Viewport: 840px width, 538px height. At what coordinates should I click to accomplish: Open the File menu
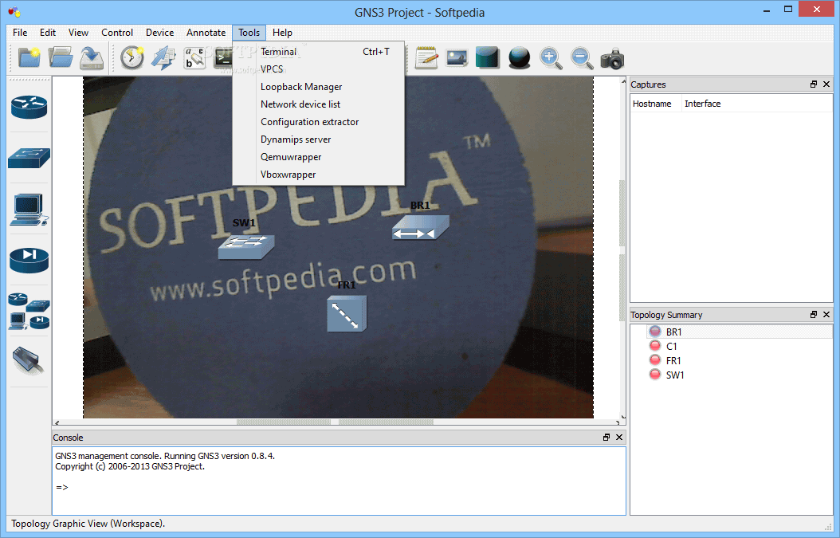click(x=20, y=33)
